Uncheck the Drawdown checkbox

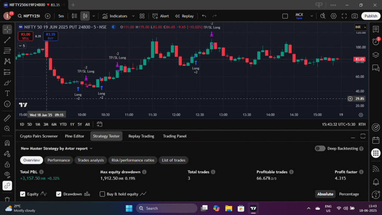(x=59, y=194)
